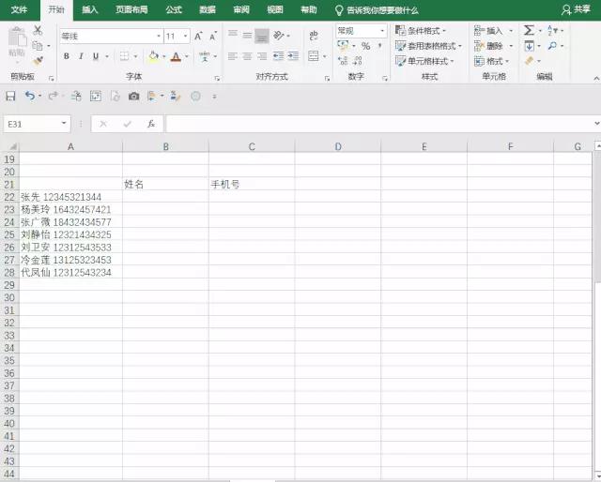601x482 pixels.
Task: Click Find and Select magnifier icon
Action: [x=552, y=46]
